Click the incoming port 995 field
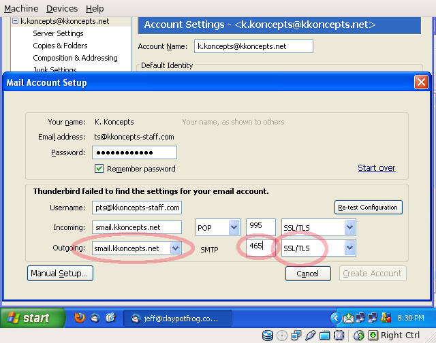436x343 pixels. [261, 227]
